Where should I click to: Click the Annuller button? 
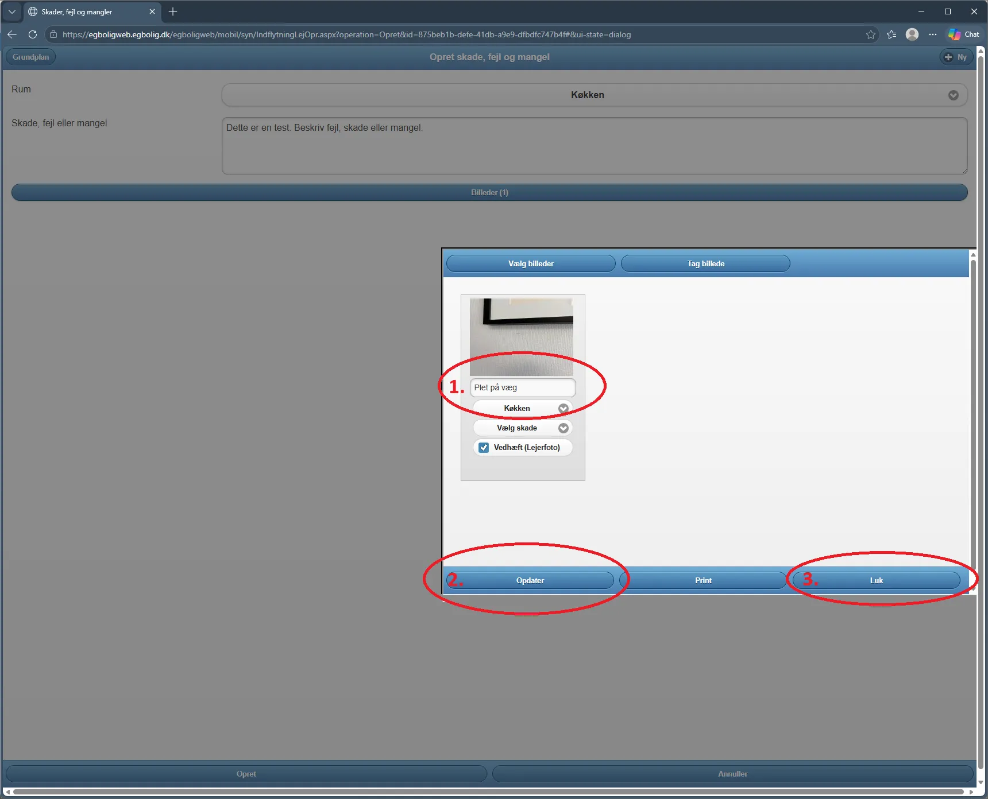pyautogui.click(x=733, y=774)
